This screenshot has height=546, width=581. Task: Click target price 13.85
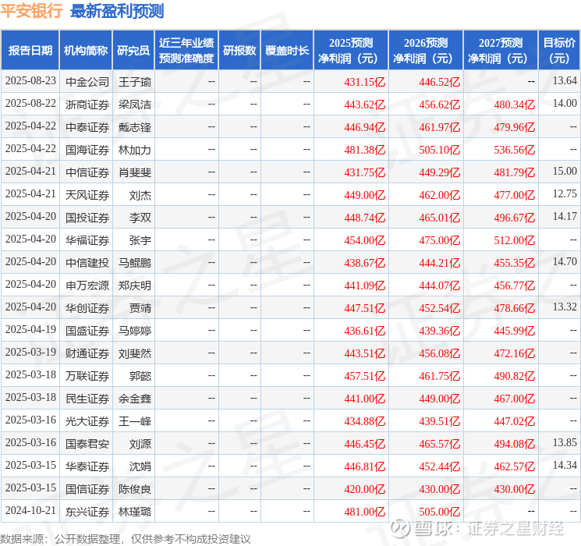coord(565,442)
